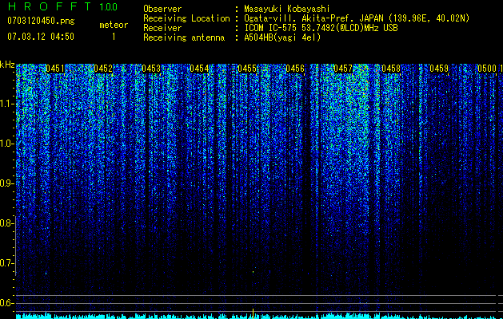Viewport: 503px width, 319px height.
Task: Click the 0.6 kHz axis label
Action: (x=6, y=303)
